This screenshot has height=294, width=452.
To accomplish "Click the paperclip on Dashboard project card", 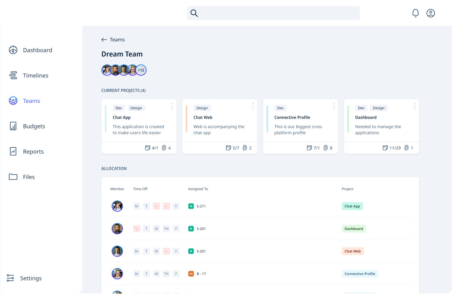I will [406, 148].
